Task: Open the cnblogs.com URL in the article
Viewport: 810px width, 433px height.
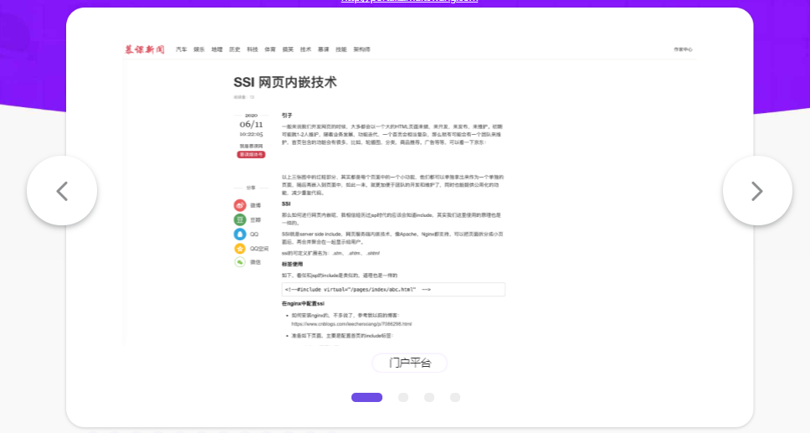Action: (x=351, y=324)
